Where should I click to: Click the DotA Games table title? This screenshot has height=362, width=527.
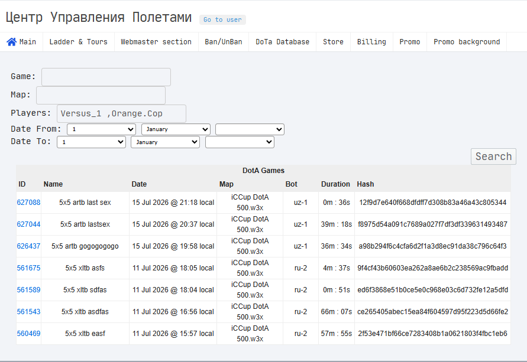[x=264, y=171]
